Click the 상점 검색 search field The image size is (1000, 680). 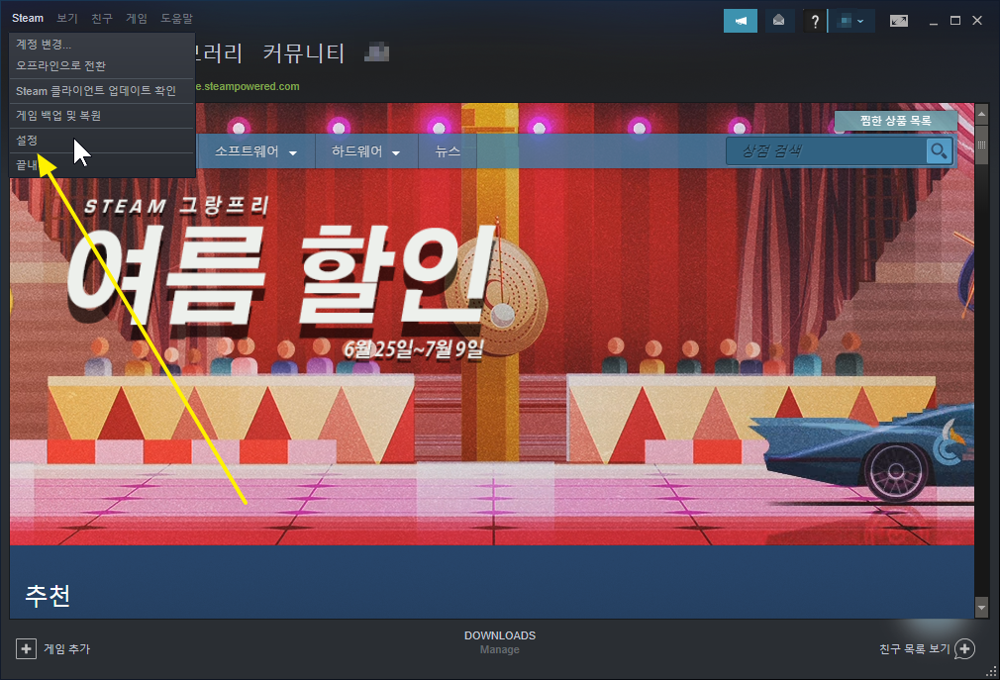tap(826, 151)
